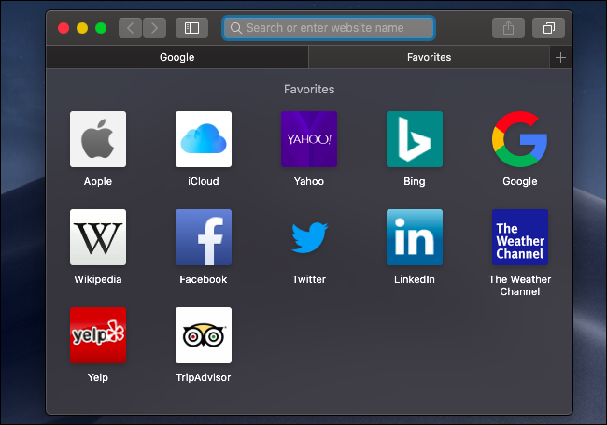Open the iCloud favorite
607x425 pixels.
point(204,139)
